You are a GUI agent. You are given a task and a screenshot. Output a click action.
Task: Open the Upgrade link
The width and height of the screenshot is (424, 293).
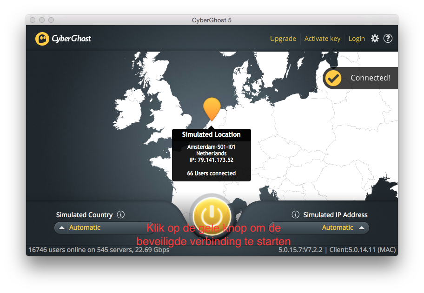click(283, 39)
